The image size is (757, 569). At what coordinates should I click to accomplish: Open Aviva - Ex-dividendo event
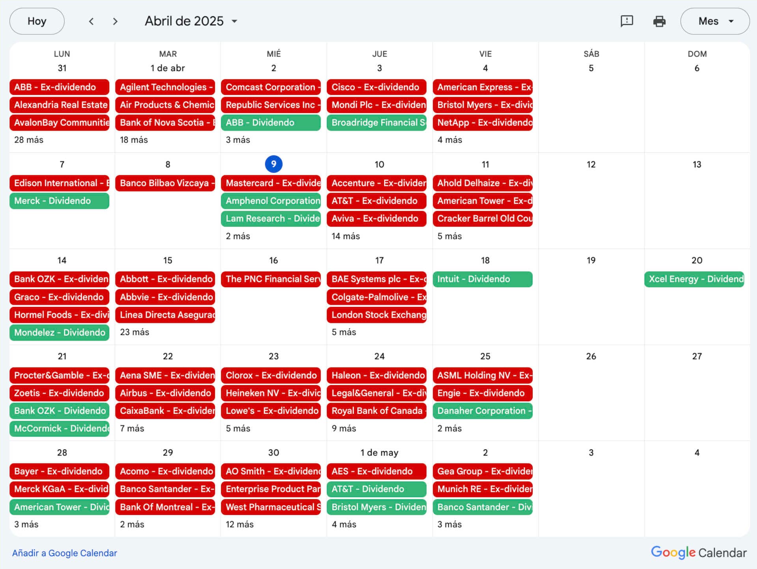(x=377, y=218)
